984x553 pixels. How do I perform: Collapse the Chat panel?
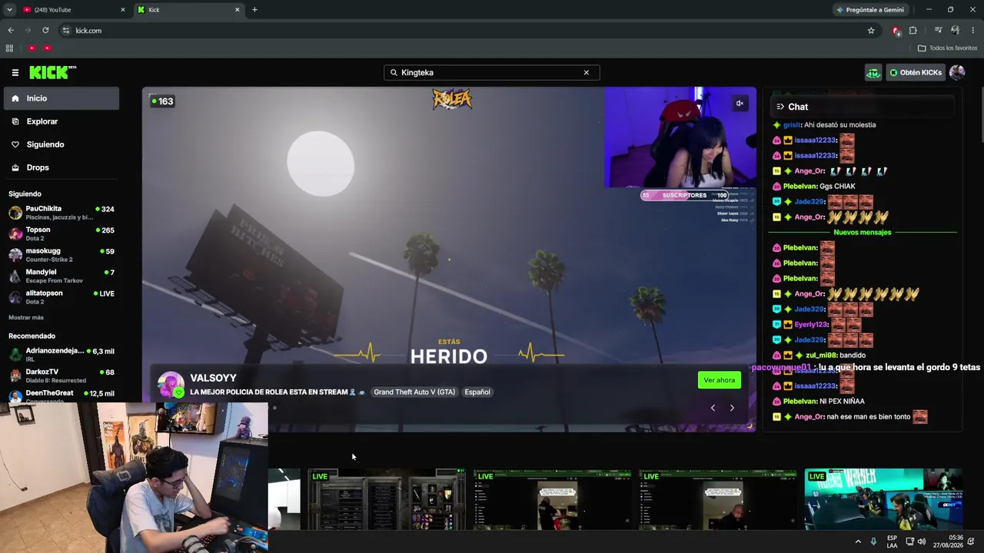[780, 107]
